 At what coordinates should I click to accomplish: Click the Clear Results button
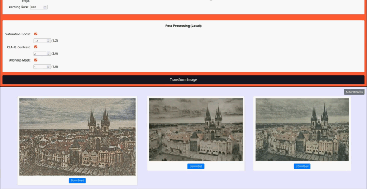354,92
